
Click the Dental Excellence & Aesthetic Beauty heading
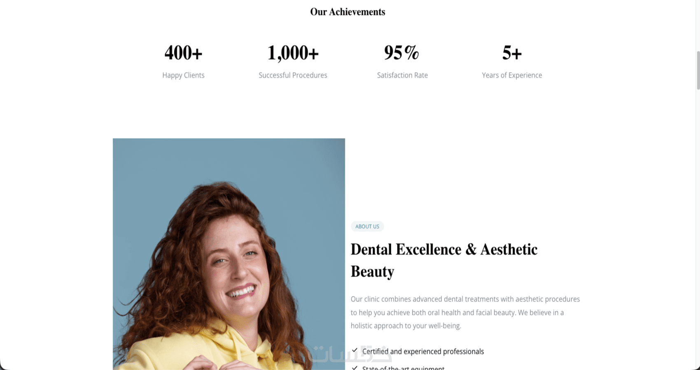(444, 260)
